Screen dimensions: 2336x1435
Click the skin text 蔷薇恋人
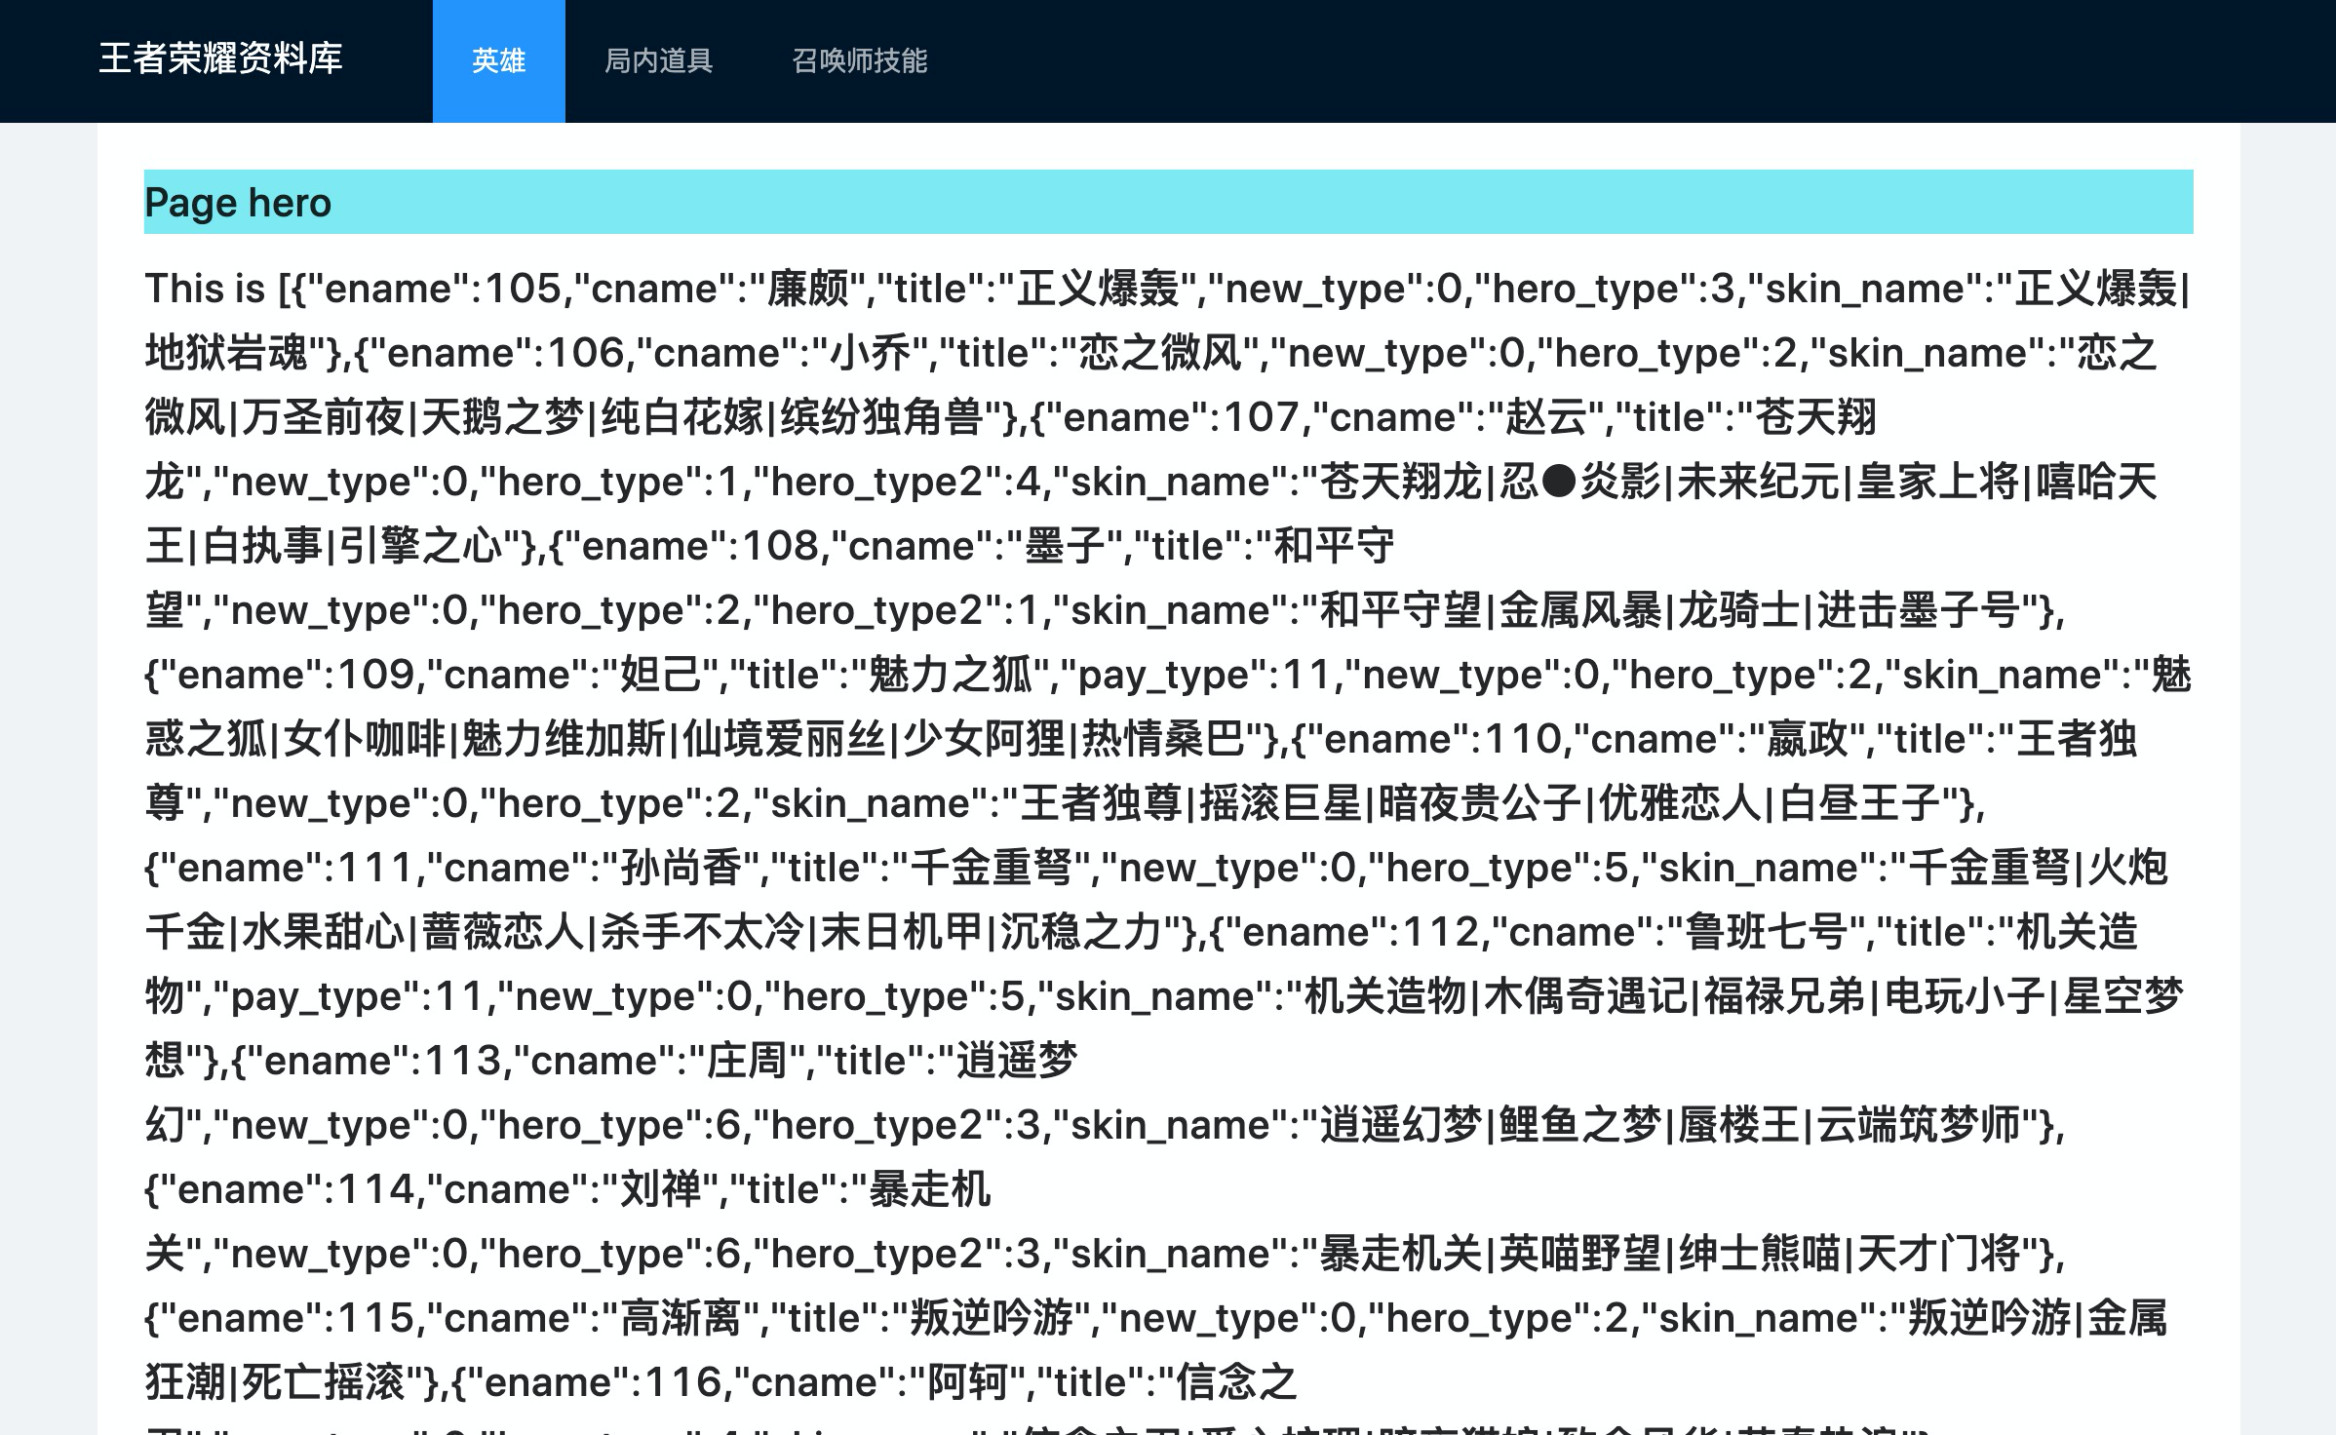pos(503,932)
